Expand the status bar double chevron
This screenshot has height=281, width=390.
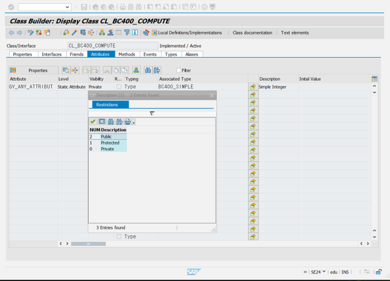[305, 272]
